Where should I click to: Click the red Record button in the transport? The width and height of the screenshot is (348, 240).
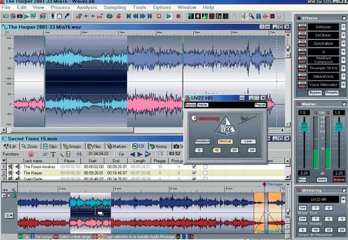tap(178, 16)
